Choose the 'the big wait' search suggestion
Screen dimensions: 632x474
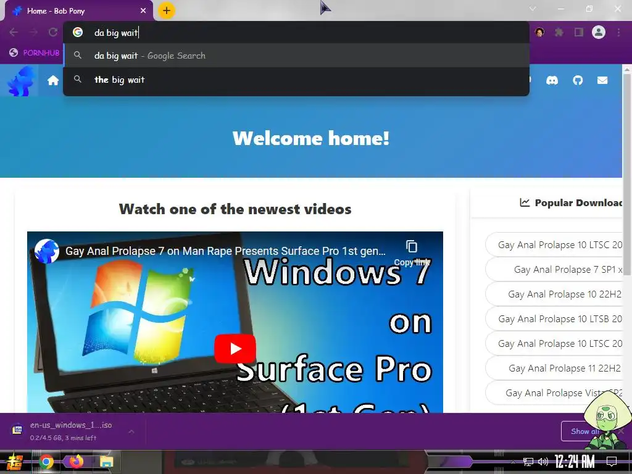[296, 80]
